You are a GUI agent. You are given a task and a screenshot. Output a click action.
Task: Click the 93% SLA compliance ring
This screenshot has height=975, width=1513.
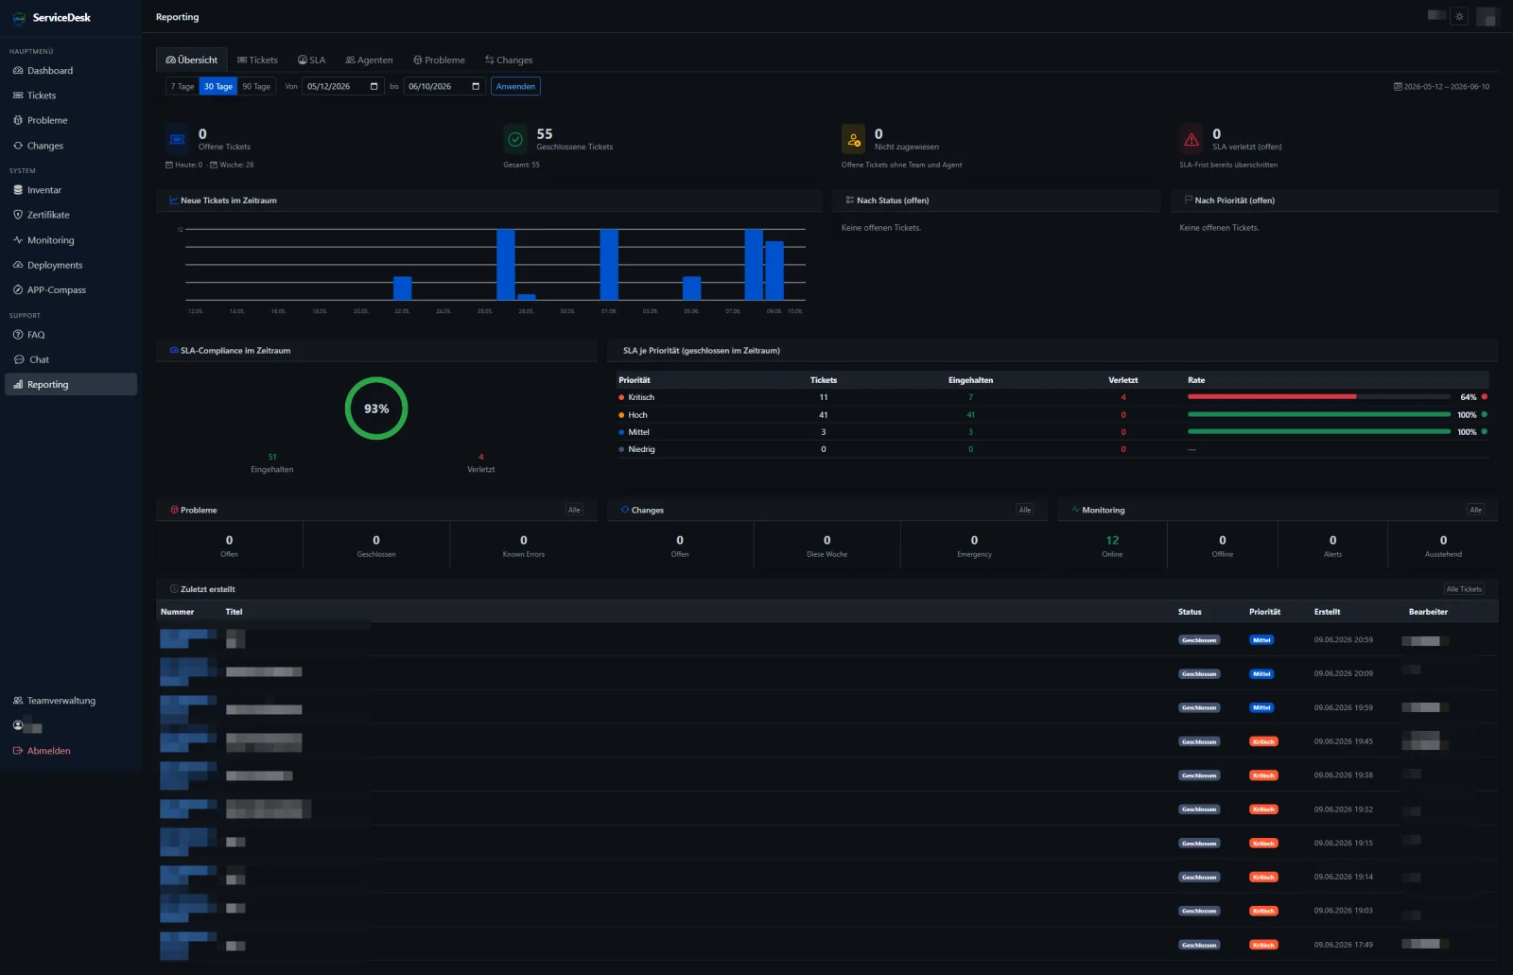376,409
